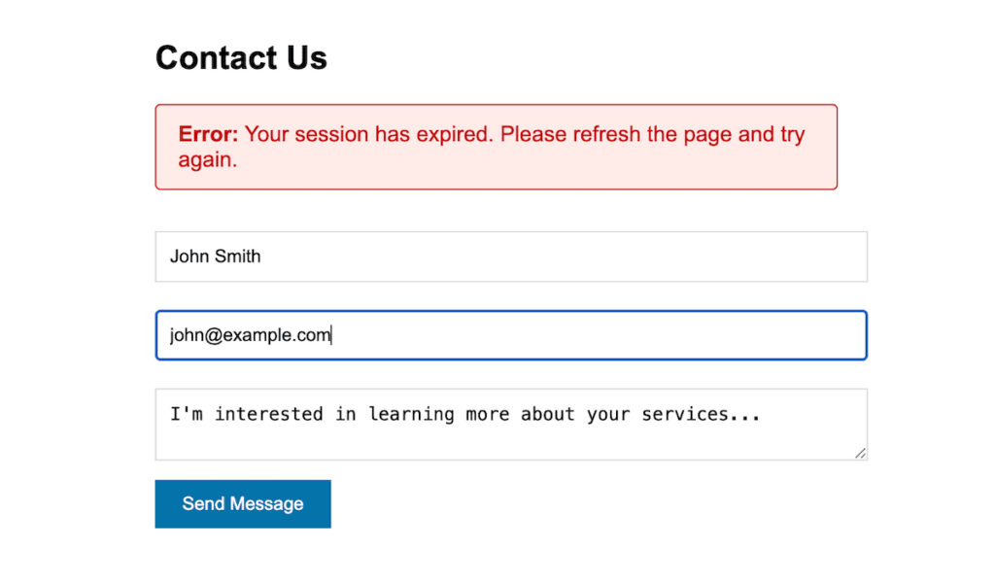Click the Contact Us heading
The height and width of the screenshot is (583, 995).
coord(240,57)
